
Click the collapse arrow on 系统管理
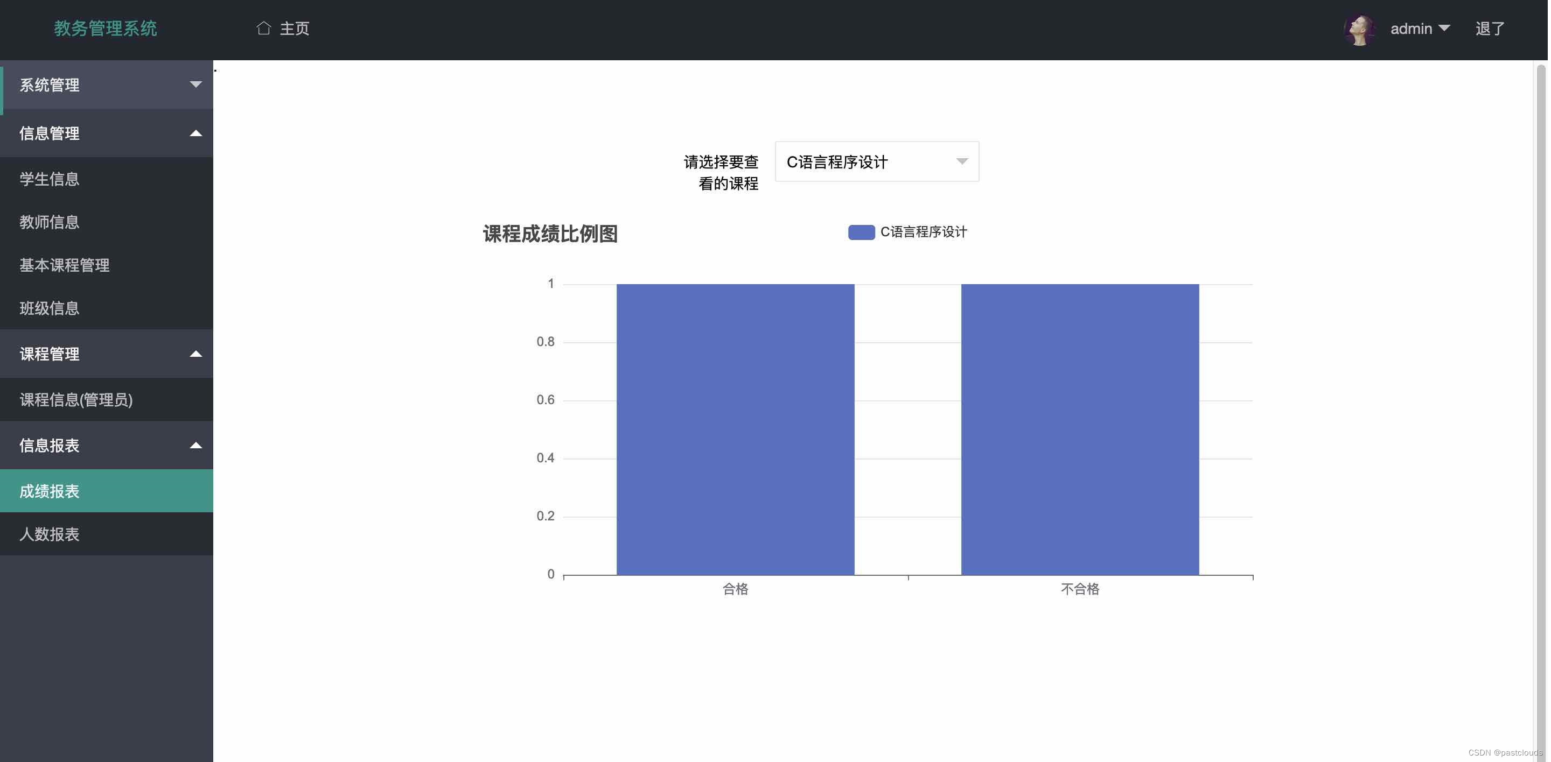195,85
